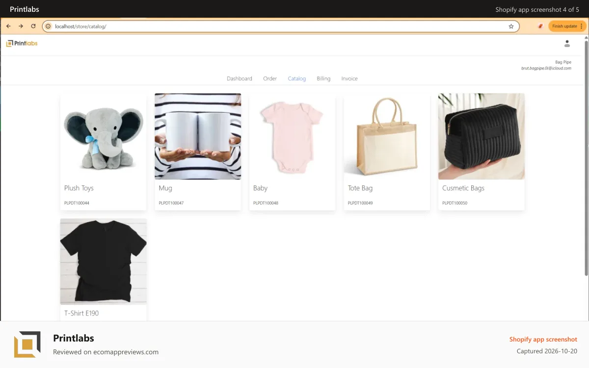This screenshot has height=368, width=589.
Task: Open the black T-Shirt E190 product image
Action: [x=104, y=262]
